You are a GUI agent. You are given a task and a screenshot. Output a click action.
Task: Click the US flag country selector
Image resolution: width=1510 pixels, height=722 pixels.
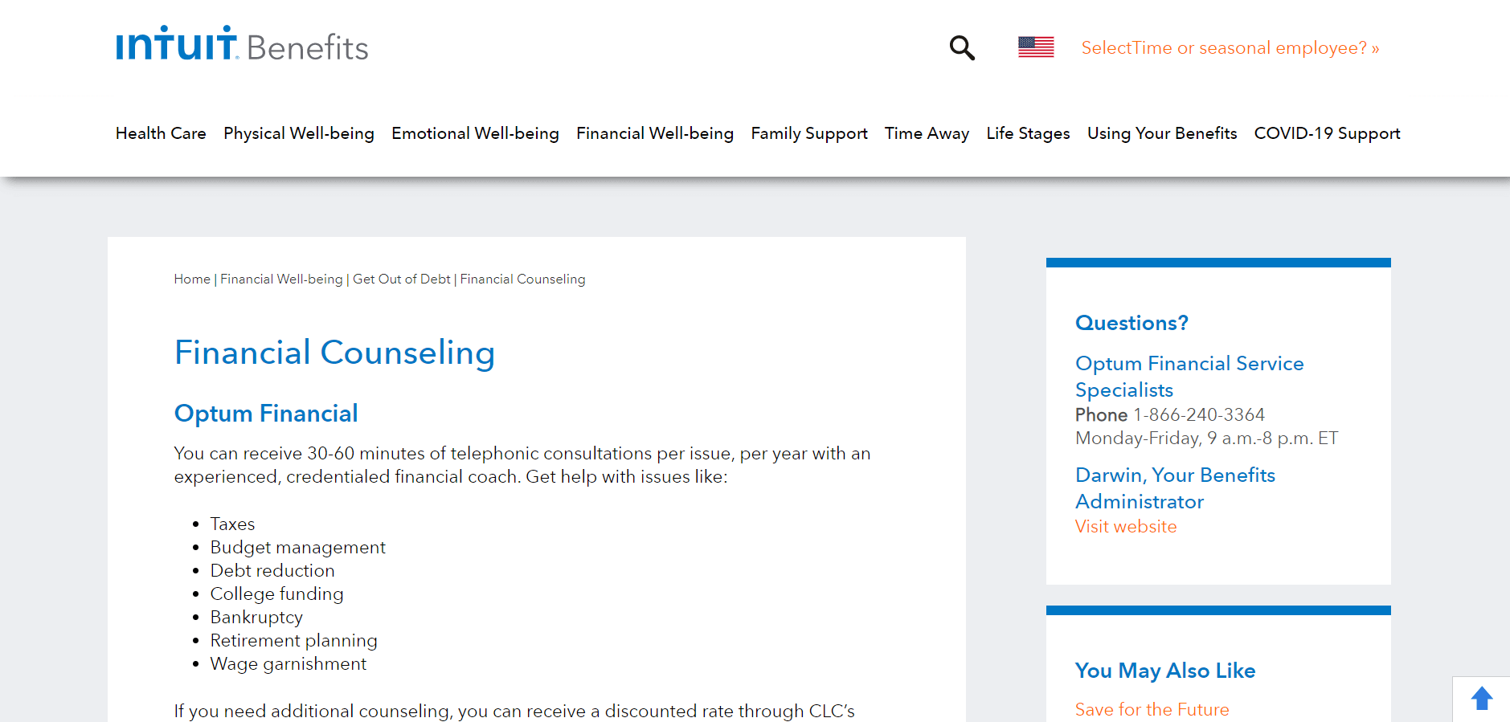(1036, 47)
